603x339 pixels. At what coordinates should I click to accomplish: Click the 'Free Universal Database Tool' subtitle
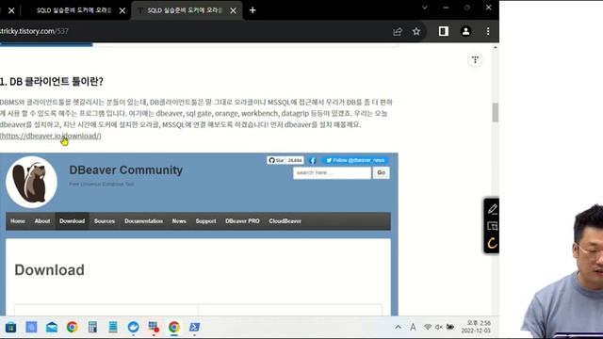[102, 185]
